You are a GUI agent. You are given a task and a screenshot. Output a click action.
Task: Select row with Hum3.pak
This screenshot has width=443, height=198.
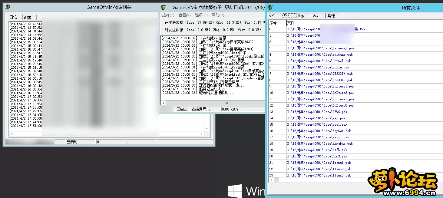(x=355, y=156)
